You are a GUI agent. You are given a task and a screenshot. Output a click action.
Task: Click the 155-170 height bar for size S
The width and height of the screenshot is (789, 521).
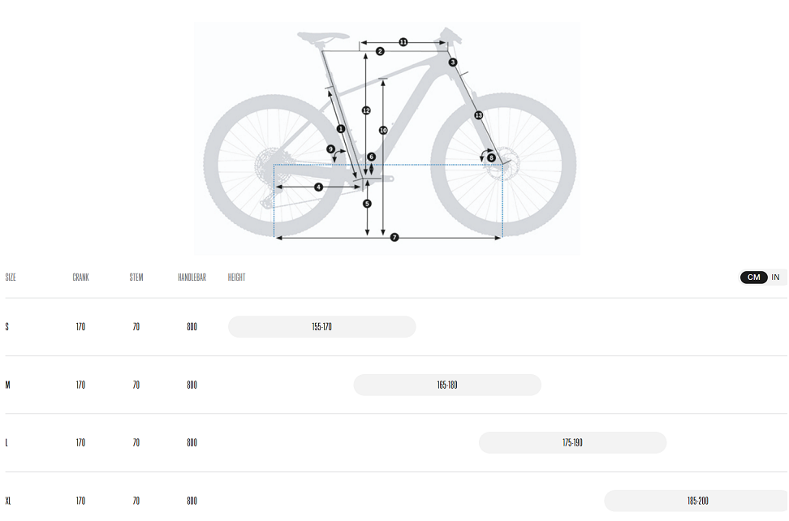point(322,327)
